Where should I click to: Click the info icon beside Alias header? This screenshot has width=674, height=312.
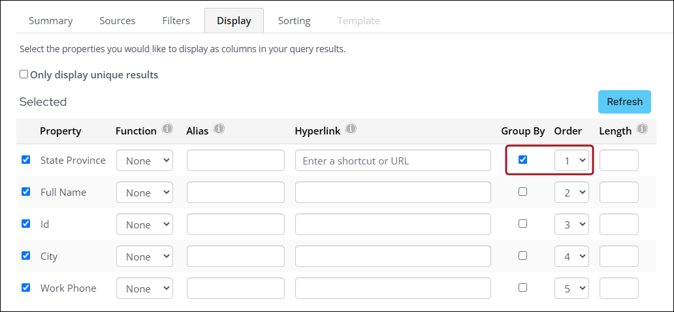pyautogui.click(x=219, y=129)
